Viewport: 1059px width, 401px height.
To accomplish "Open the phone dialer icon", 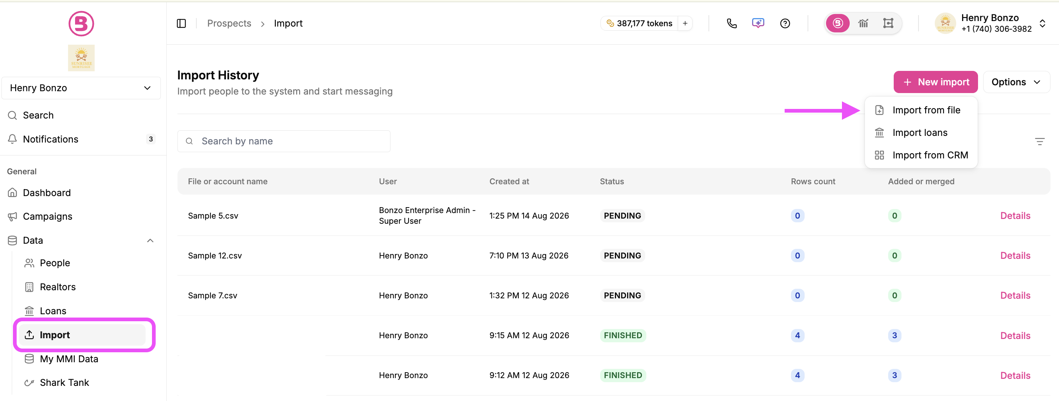I will coord(732,23).
